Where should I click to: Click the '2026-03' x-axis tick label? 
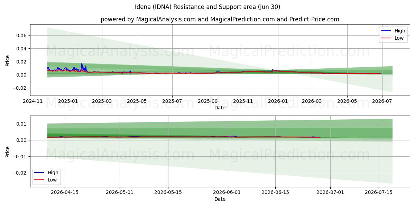pyautogui.click(x=312, y=101)
